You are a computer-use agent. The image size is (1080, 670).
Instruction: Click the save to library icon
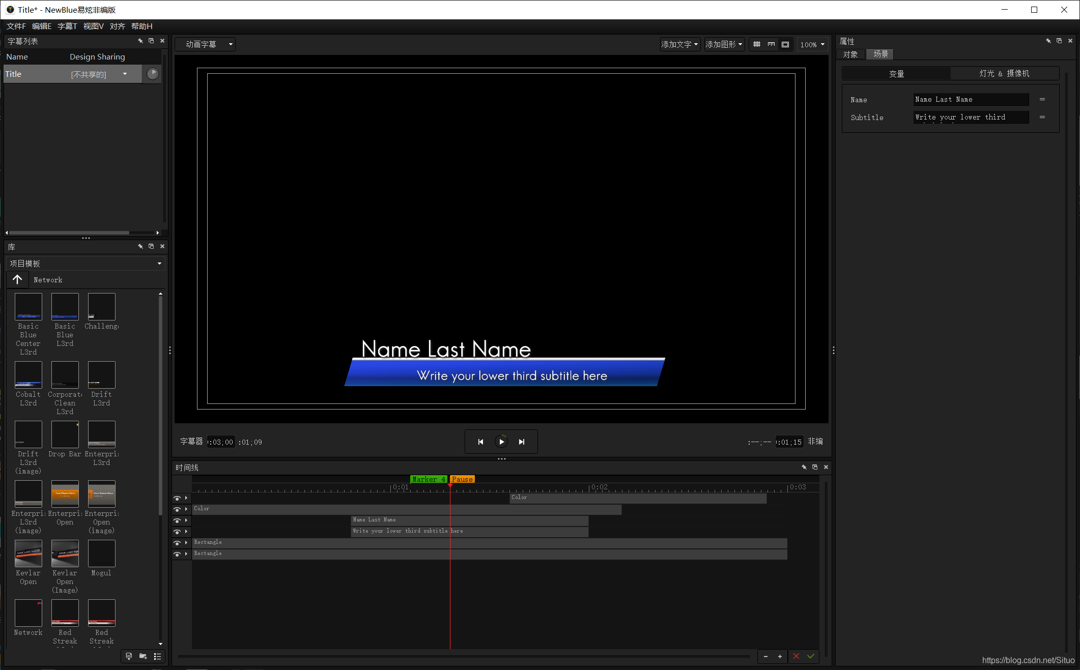tap(129, 656)
